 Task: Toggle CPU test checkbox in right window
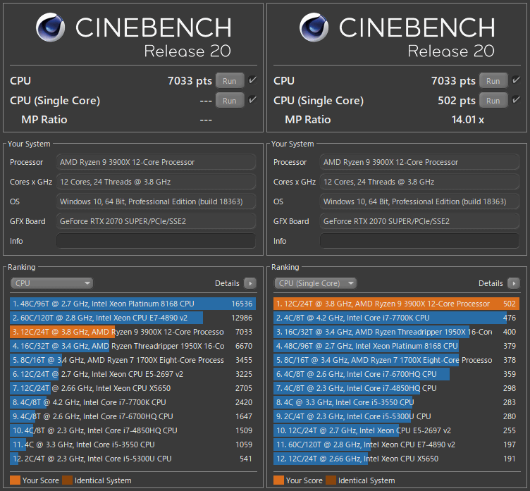516,80
